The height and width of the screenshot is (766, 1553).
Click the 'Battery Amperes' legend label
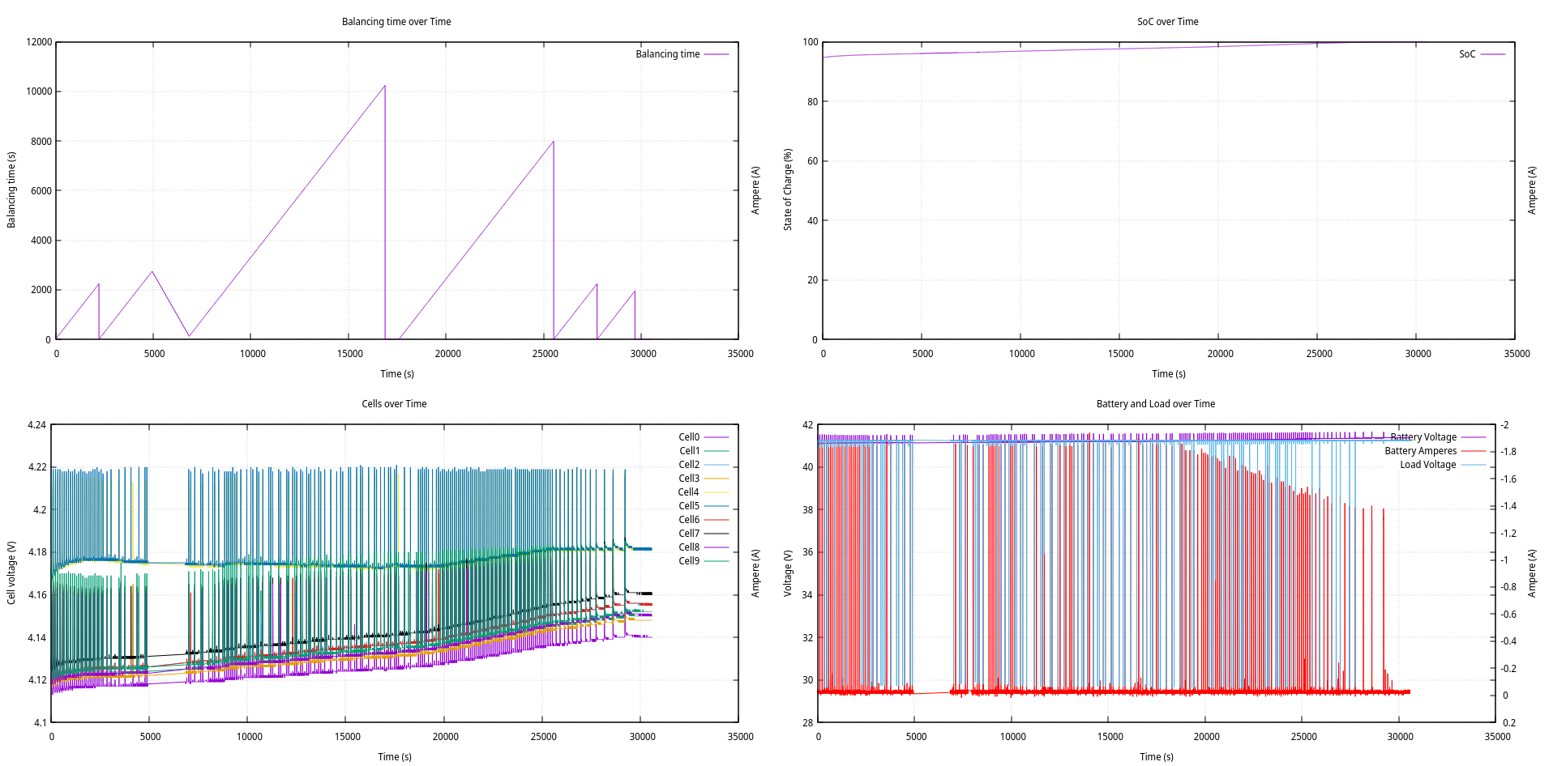[x=1421, y=451]
